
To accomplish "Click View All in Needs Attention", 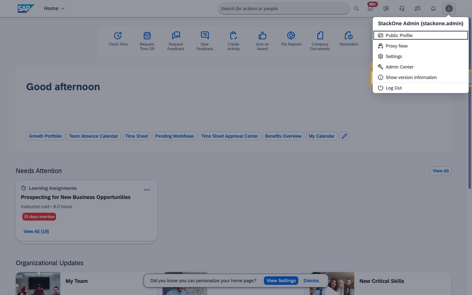I will point(441,171).
